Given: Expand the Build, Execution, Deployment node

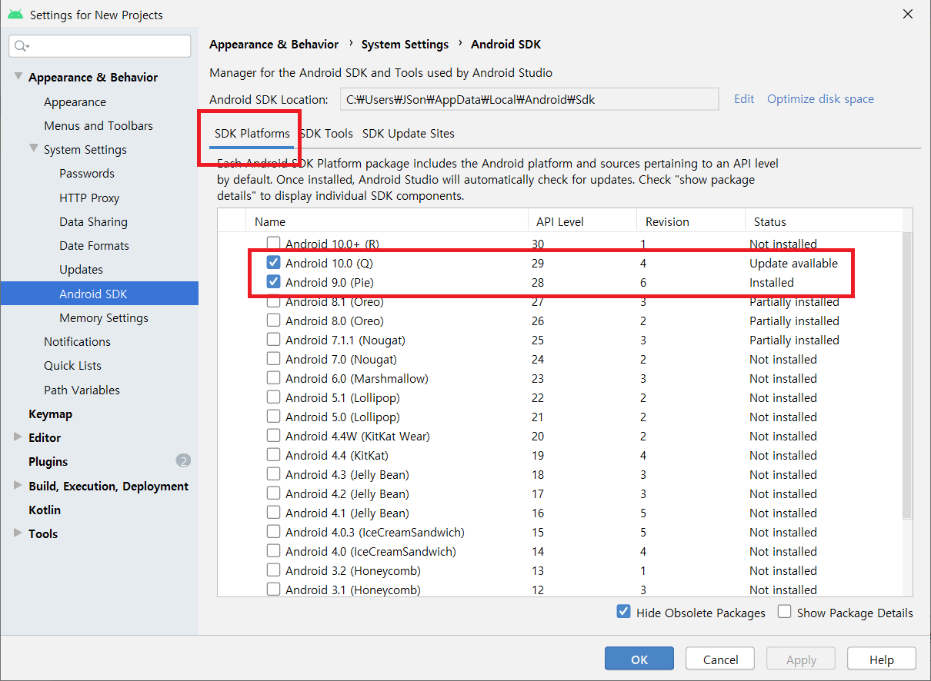Looking at the screenshot, I should click(18, 486).
